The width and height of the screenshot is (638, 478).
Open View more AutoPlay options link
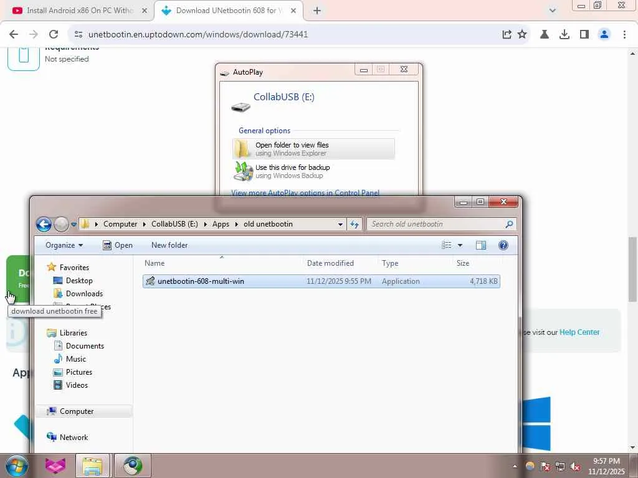coord(305,193)
